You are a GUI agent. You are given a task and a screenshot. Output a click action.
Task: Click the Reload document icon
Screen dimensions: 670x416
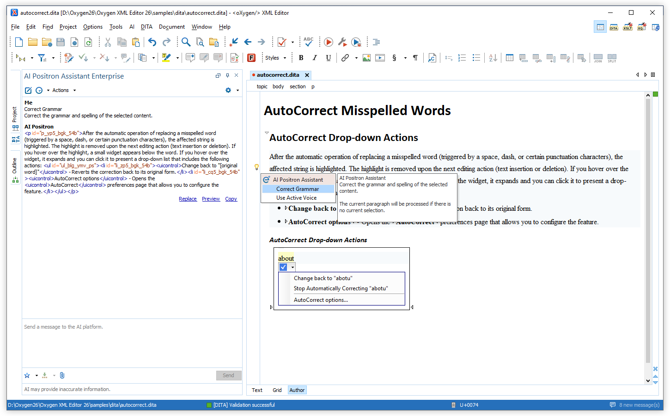click(x=88, y=42)
